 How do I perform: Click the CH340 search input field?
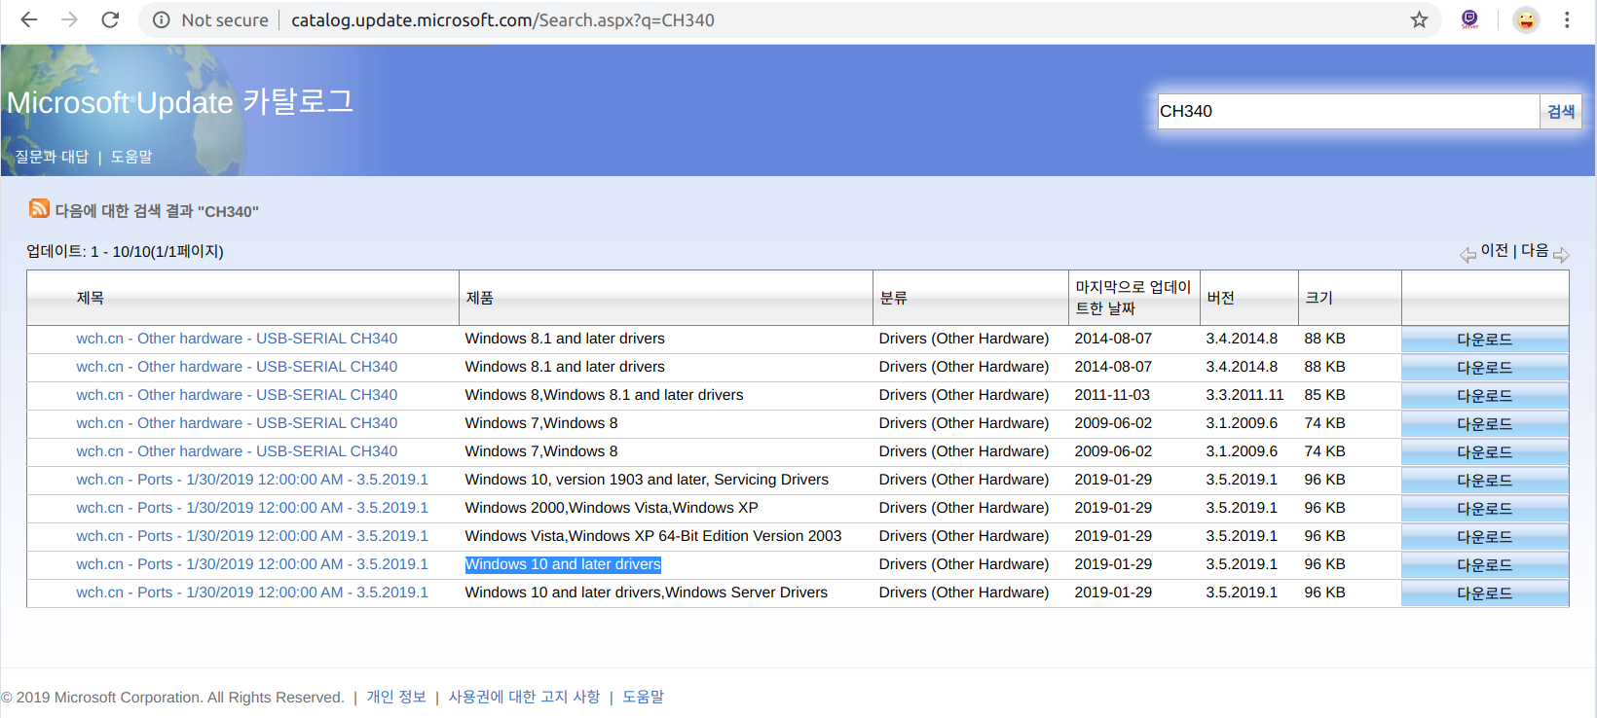pyautogui.click(x=1348, y=111)
